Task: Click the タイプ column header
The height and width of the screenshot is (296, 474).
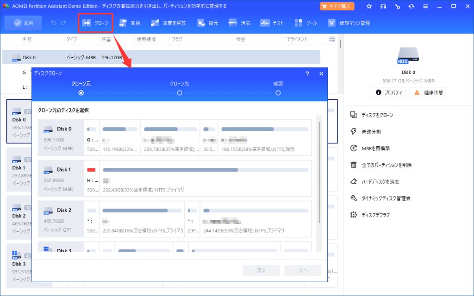Action: click(x=71, y=39)
